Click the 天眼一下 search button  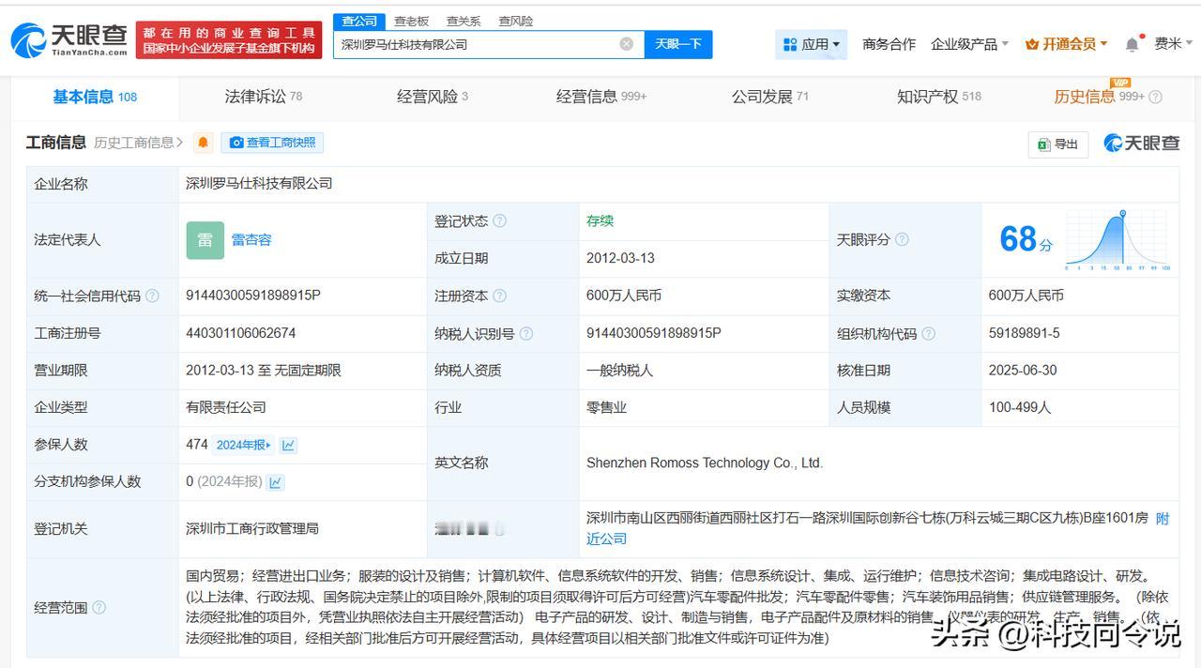tap(678, 44)
